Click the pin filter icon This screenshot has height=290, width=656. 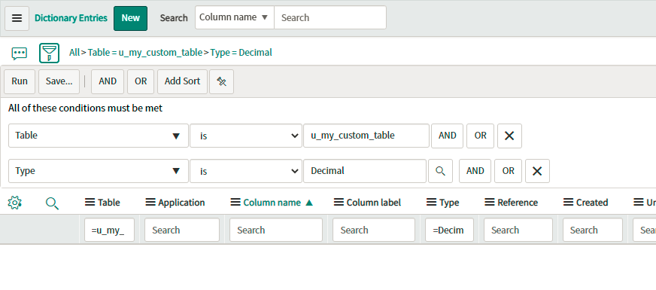(x=221, y=81)
